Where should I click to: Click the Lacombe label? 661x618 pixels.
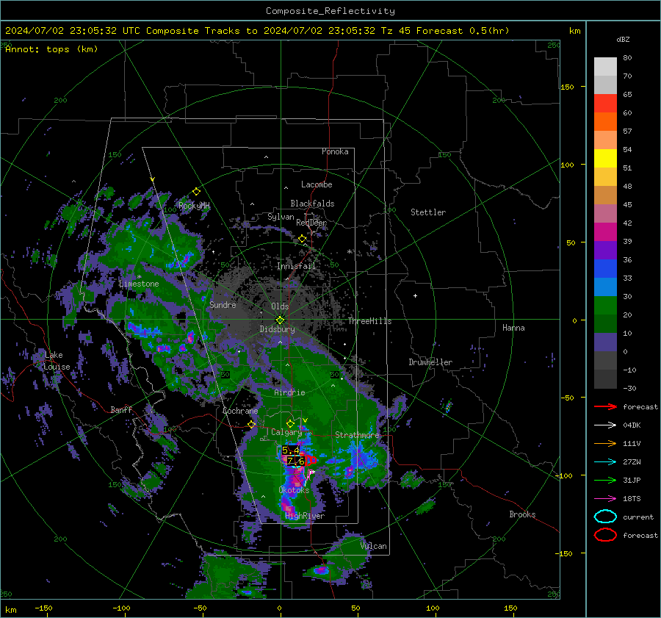(x=317, y=184)
